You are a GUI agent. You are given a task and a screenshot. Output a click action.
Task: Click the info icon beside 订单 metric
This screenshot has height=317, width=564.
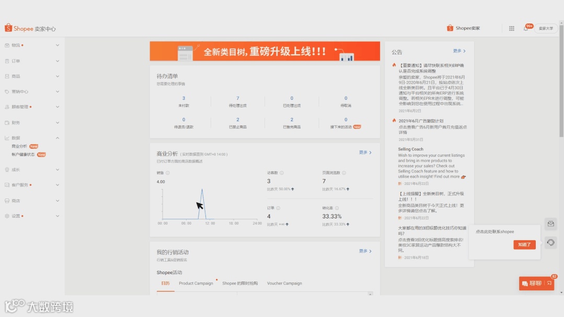(278, 208)
